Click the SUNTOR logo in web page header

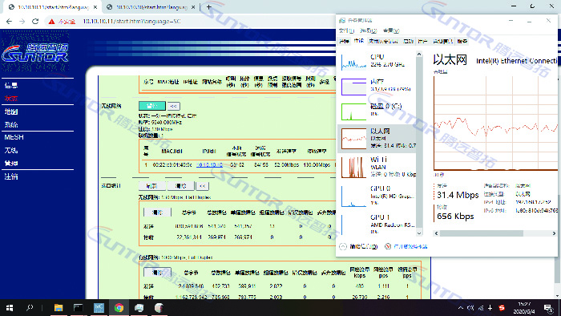[35, 53]
